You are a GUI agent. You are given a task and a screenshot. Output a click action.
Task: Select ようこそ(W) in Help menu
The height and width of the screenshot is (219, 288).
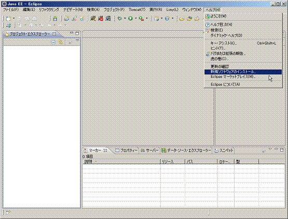pos(243,17)
